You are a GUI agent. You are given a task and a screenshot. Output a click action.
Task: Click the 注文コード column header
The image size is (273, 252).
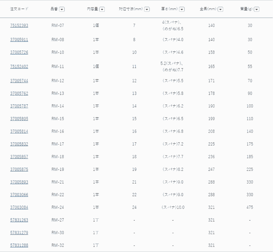19,9
